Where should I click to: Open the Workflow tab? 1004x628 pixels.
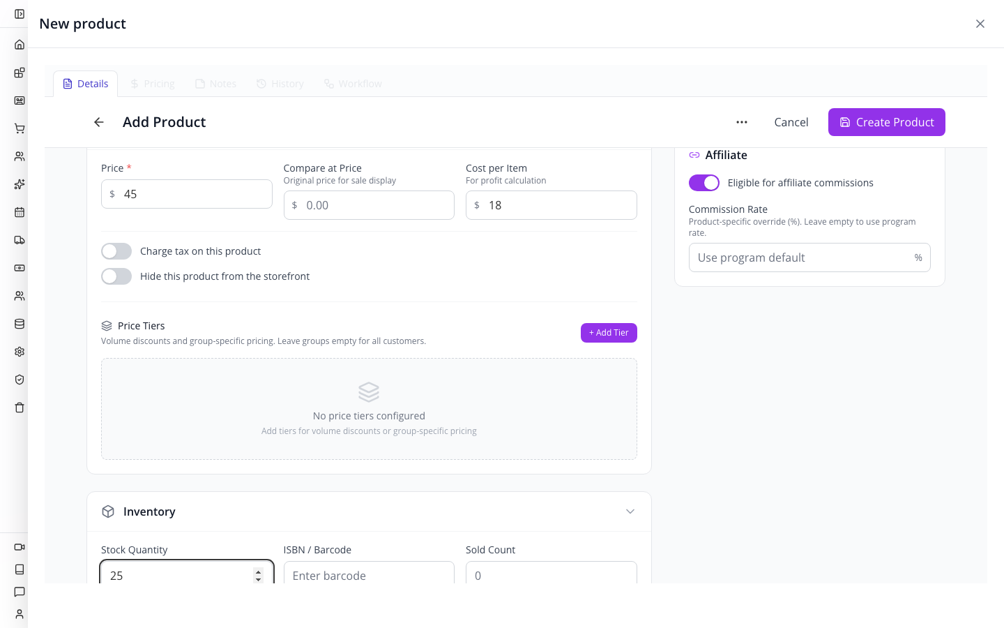[353, 84]
